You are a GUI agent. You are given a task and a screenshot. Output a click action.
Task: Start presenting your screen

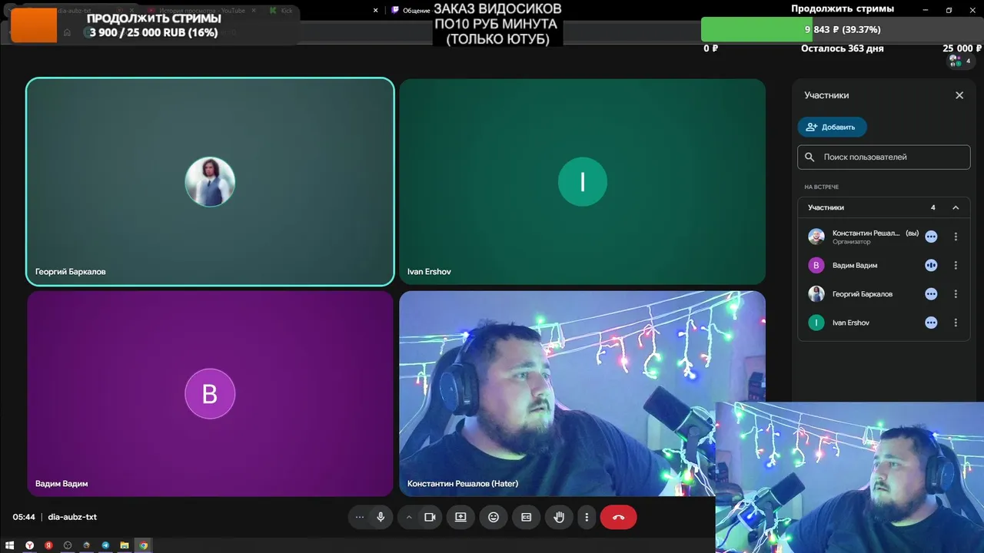coord(460,518)
